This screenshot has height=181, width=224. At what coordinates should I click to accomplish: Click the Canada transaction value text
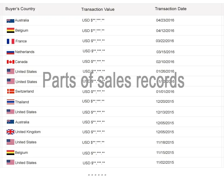tap(93, 62)
